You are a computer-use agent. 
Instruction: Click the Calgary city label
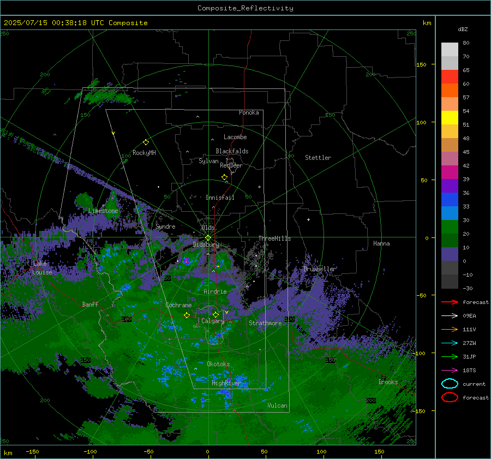click(213, 321)
